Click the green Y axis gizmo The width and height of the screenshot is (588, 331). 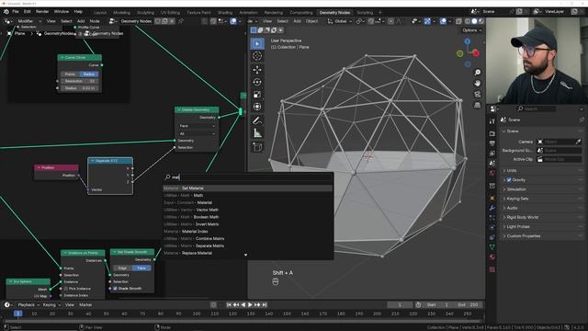click(459, 53)
